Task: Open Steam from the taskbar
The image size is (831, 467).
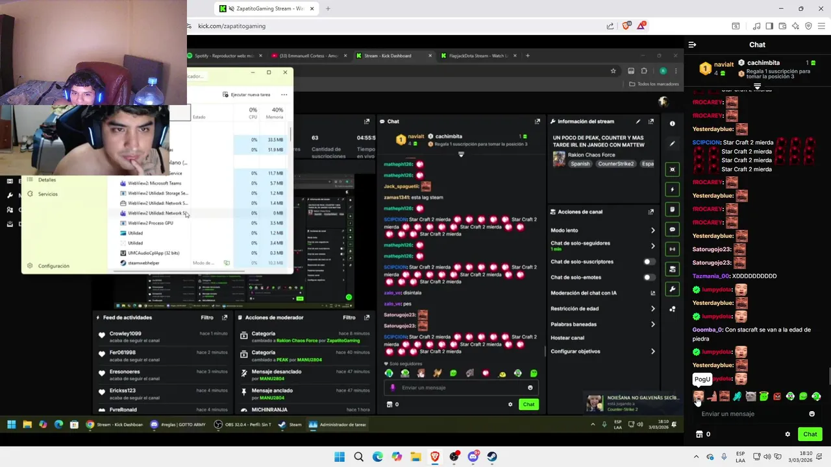Action: [x=492, y=457]
